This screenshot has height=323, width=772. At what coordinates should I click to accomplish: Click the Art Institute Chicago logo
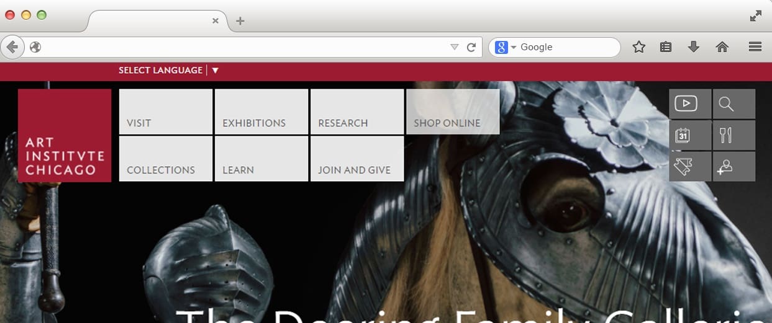click(x=65, y=136)
